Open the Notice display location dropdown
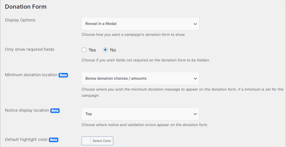286x147 pixels. 140,114
